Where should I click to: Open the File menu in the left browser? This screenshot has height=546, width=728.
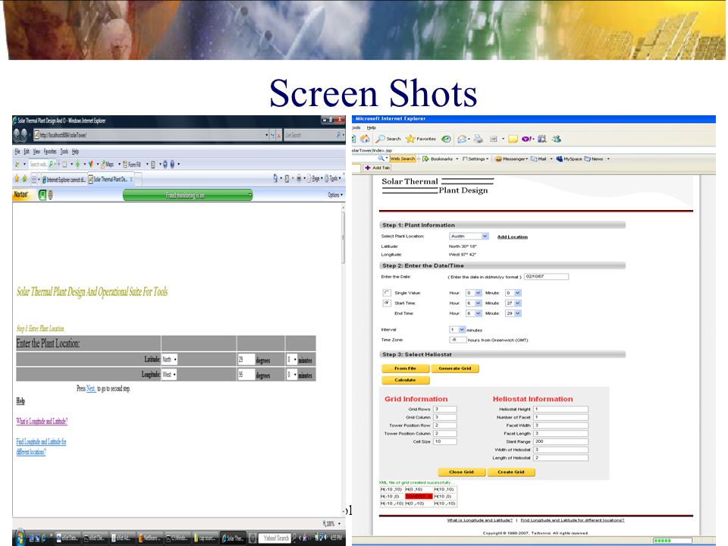(x=17, y=152)
